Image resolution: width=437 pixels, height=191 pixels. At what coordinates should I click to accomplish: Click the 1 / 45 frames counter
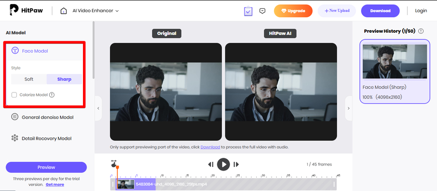click(319, 164)
